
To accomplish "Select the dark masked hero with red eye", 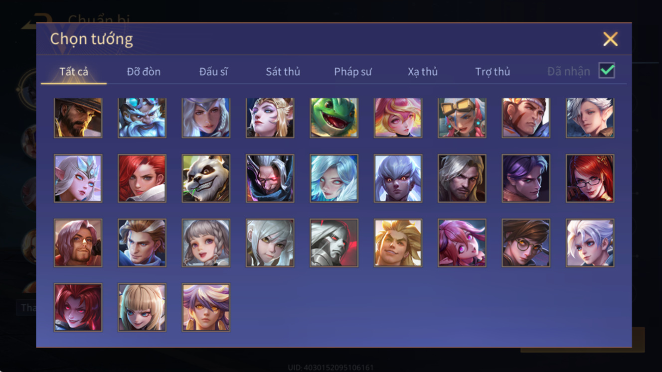I will click(270, 178).
